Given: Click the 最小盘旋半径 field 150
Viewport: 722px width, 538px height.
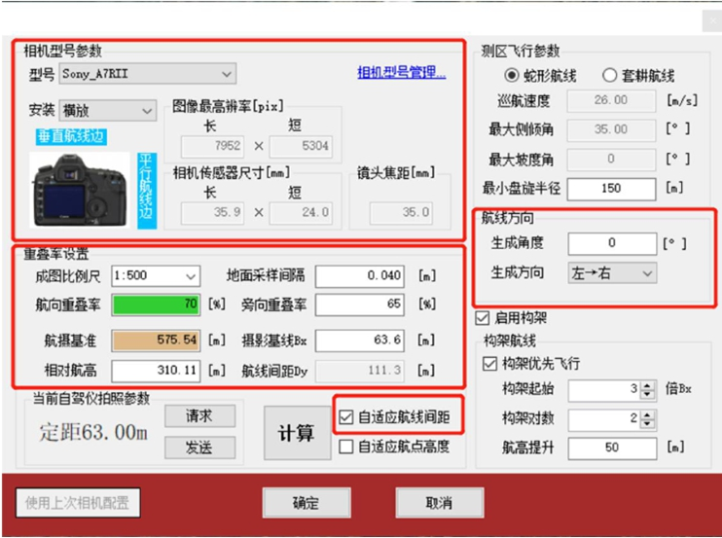Looking at the screenshot, I should pos(611,189).
